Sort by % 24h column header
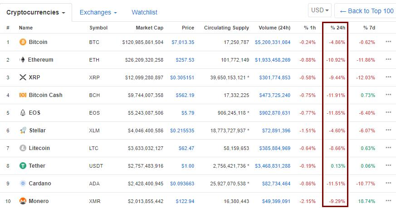The height and width of the screenshot is (208, 396). pos(337,28)
